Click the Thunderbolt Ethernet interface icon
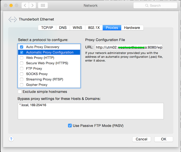Screen dimensions: 181x152 [12, 19]
